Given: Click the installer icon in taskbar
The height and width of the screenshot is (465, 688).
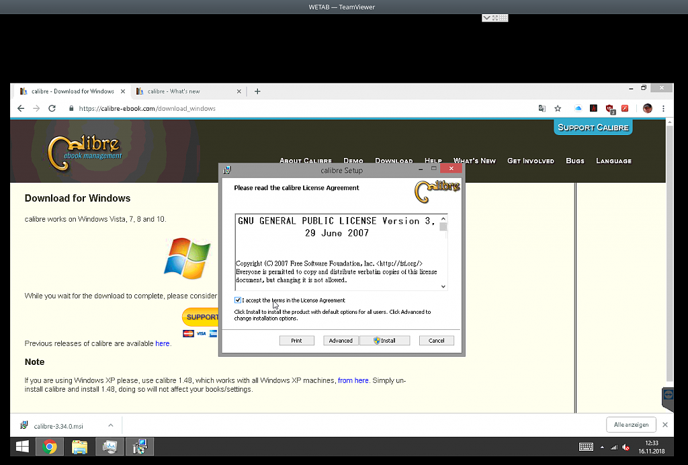Looking at the screenshot, I should point(140,447).
